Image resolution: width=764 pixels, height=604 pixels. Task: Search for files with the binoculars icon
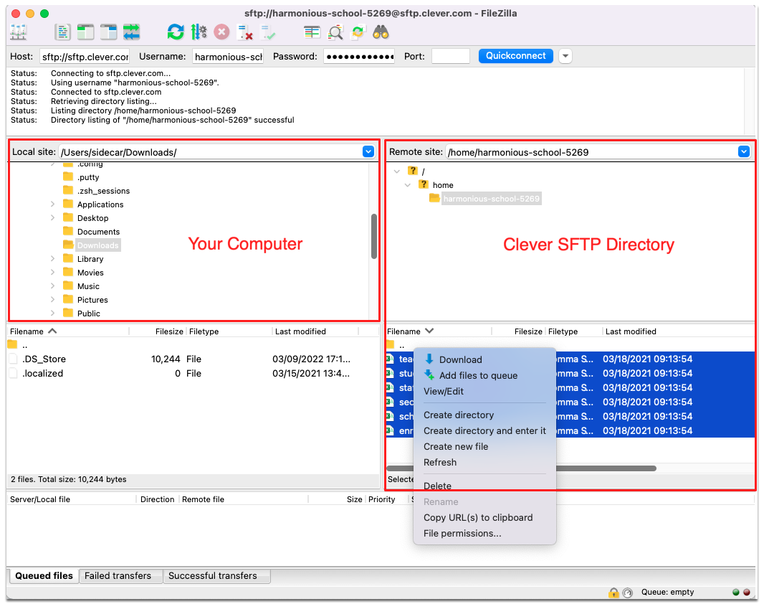pos(381,32)
